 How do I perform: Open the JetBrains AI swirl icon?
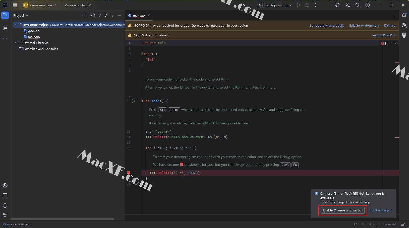tap(337, 5)
